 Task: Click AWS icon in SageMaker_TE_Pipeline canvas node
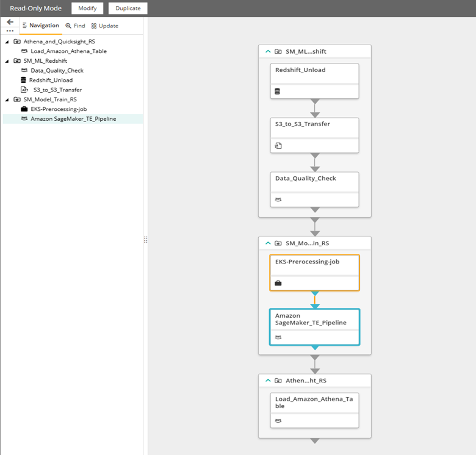click(278, 337)
